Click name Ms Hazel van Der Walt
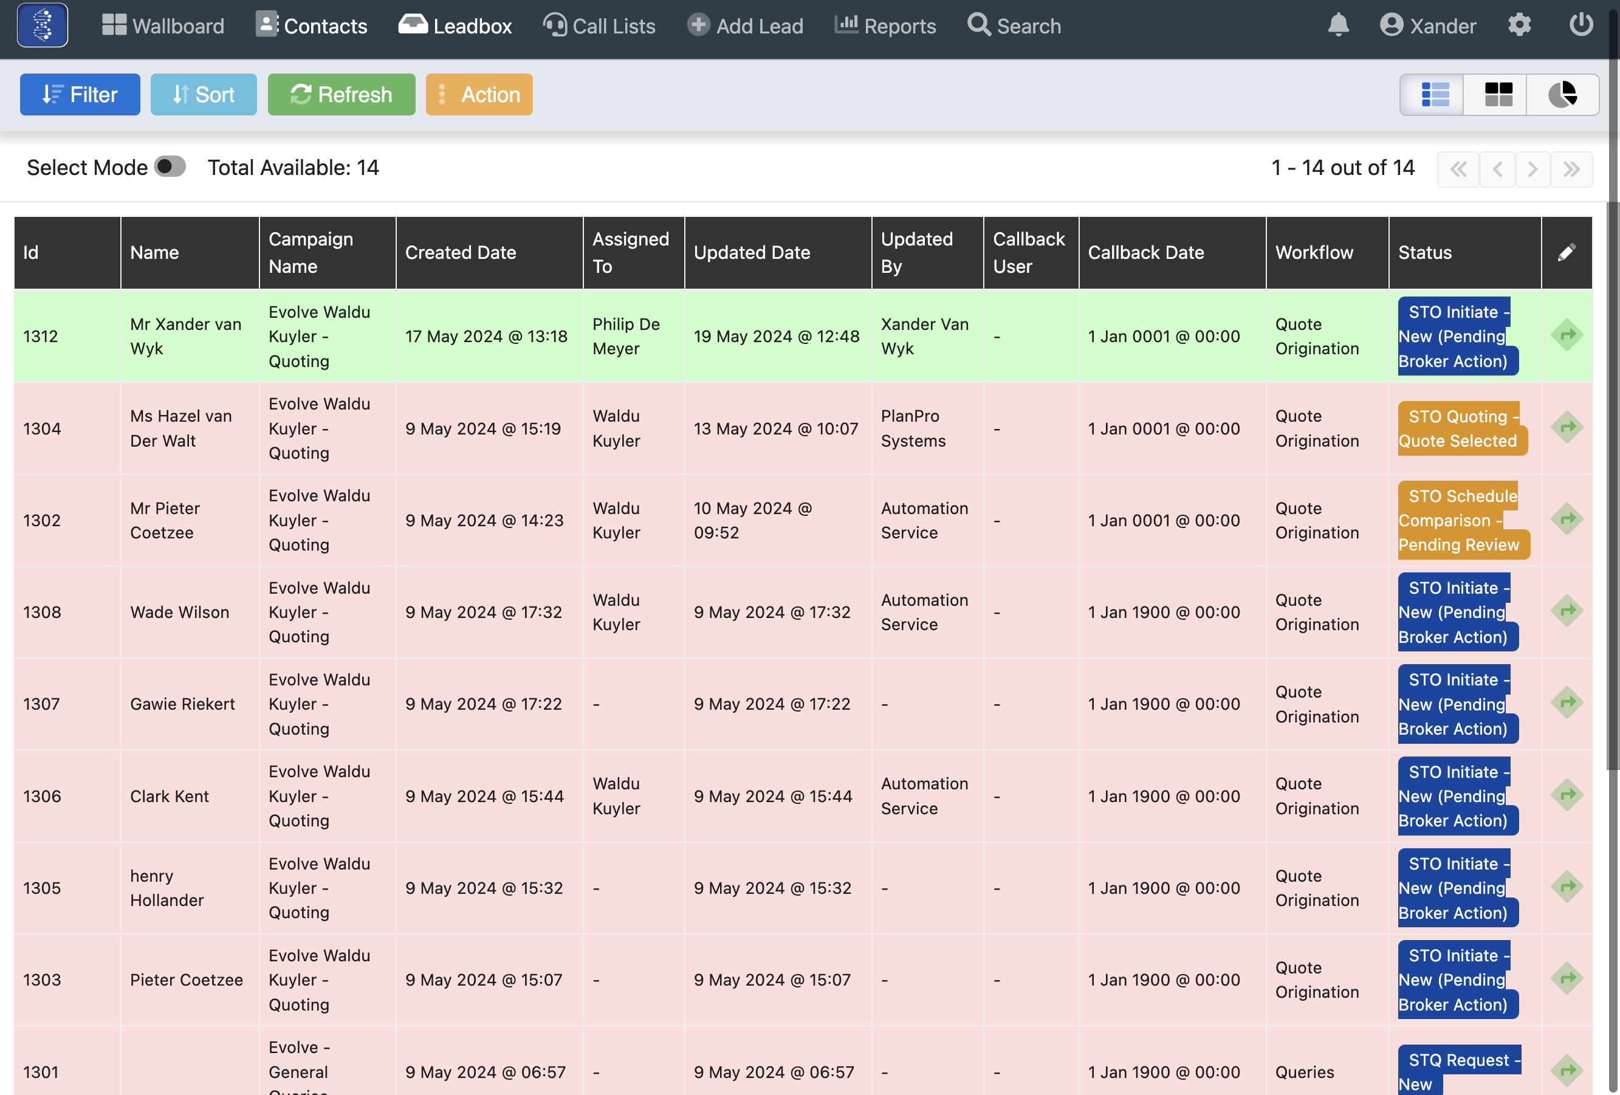The height and width of the screenshot is (1095, 1620). (x=180, y=428)
